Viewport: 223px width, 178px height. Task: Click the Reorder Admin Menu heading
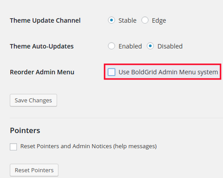point(42,72)
